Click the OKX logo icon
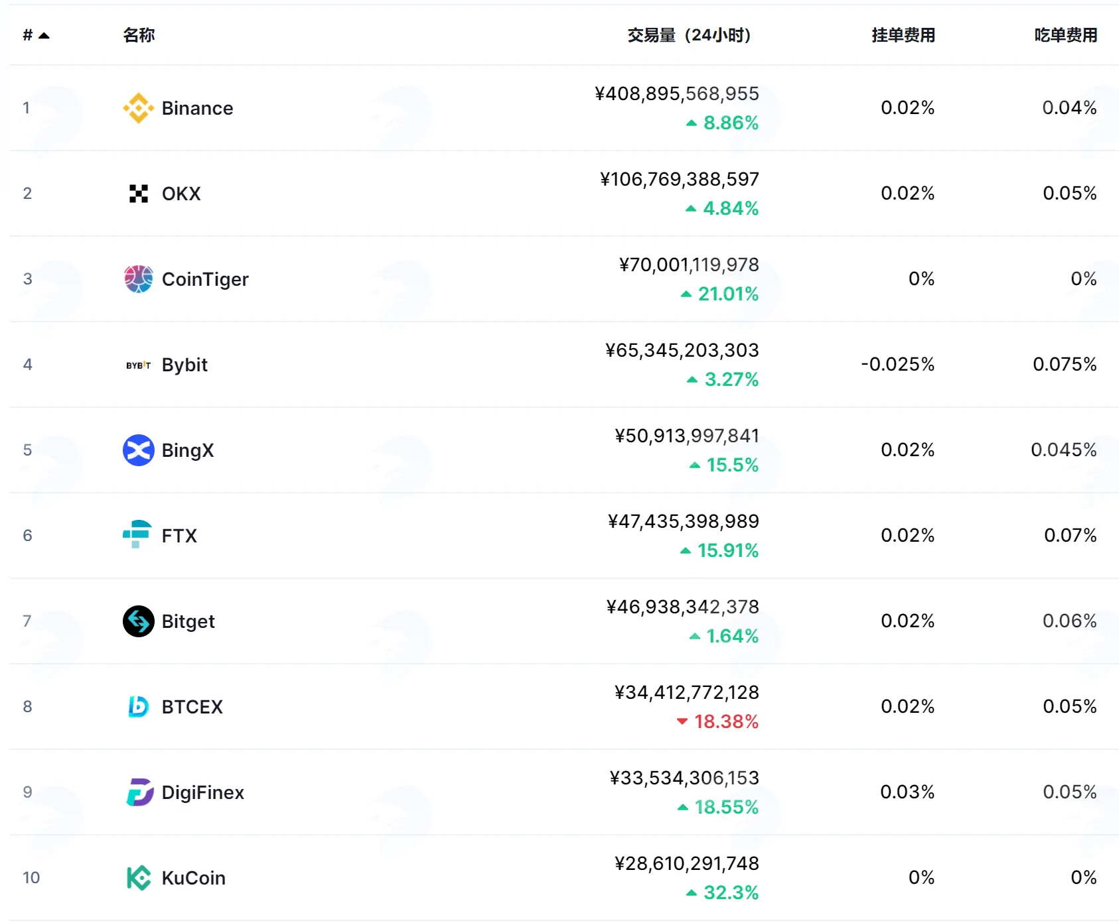1119x923 pixels. 139,194
